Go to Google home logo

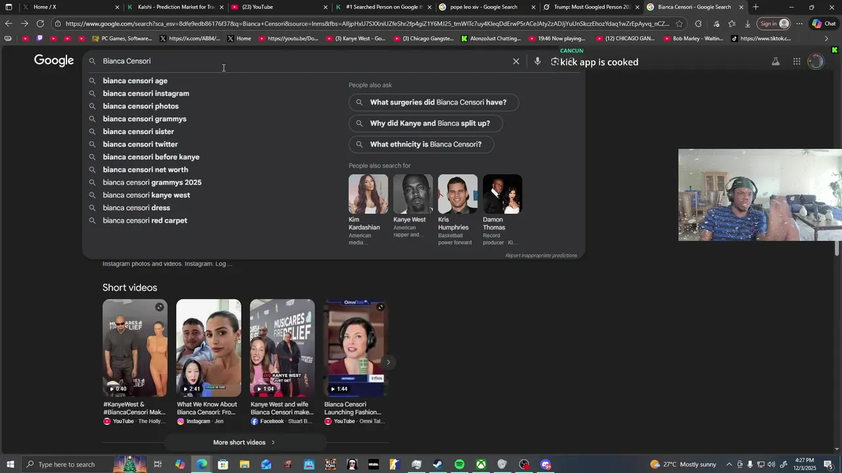pyautogui.click(x=54, y=60)
